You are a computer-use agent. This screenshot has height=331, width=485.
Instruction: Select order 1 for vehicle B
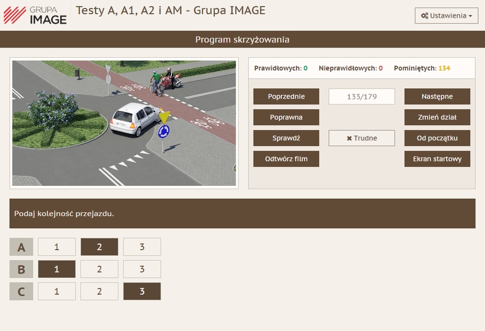57,269
